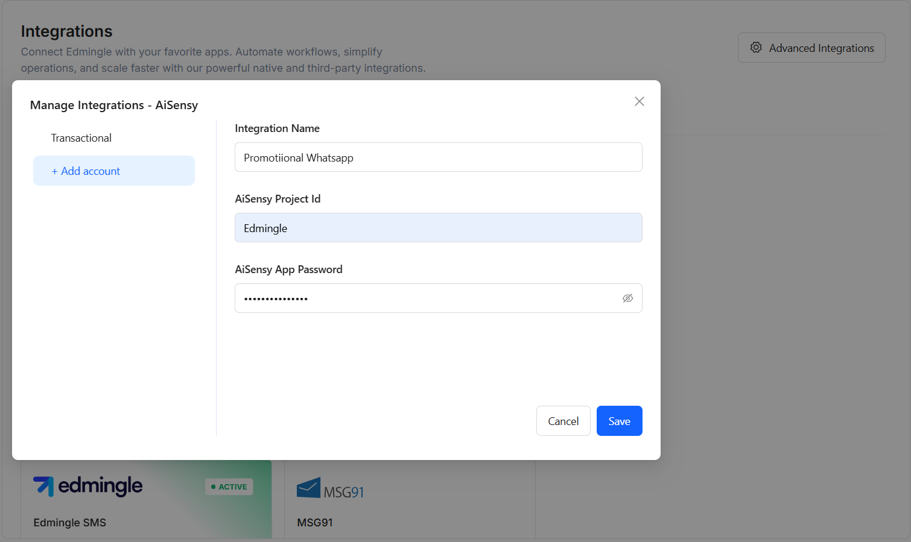This screenshot has width=911, height=542.
Task: Click the MSG91 logo icon
Action: tap(331, 489)
